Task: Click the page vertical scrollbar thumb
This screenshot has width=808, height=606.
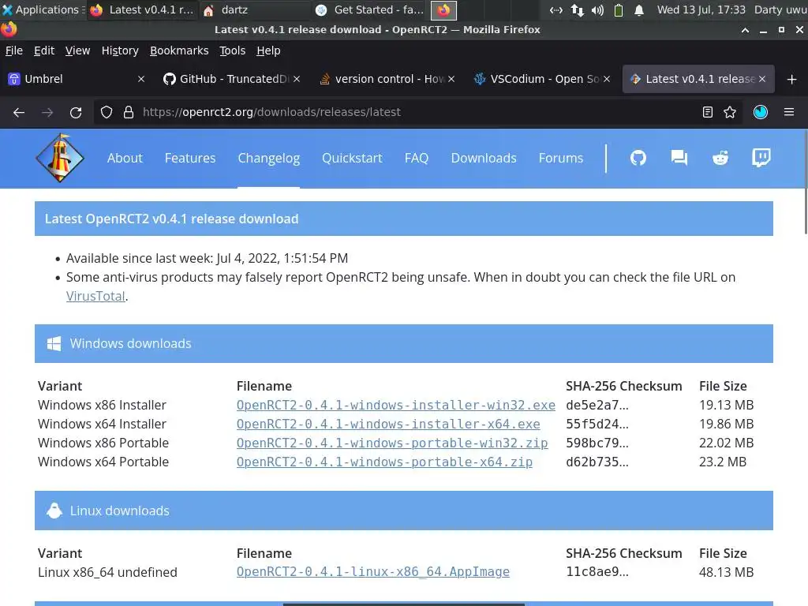Action: pos(806,182)
